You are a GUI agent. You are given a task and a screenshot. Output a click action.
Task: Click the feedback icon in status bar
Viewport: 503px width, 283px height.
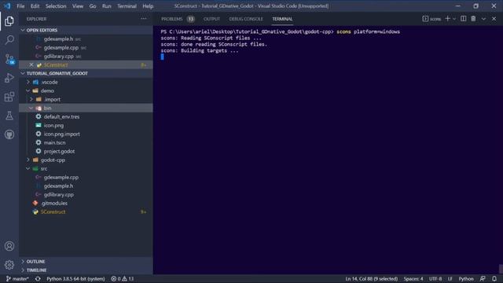click(483, 278)
